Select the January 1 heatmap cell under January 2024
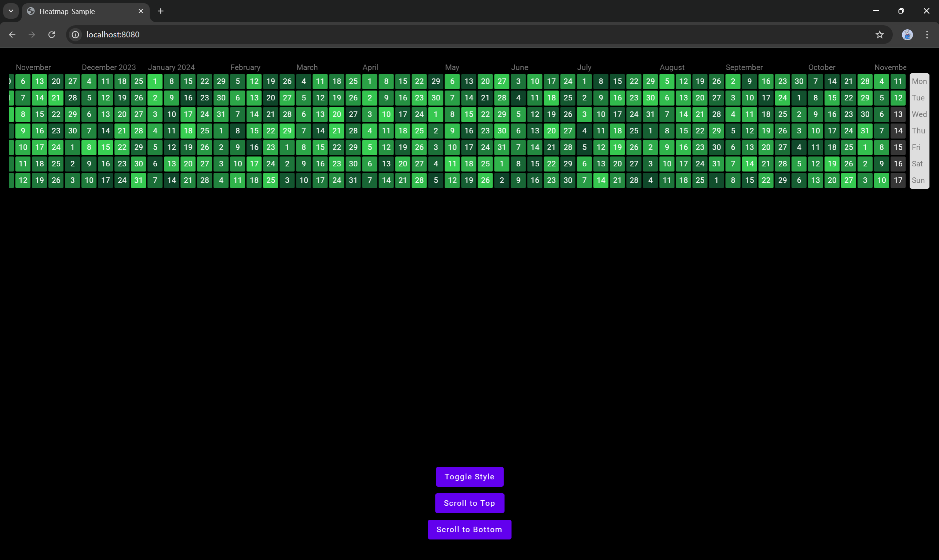 point(155,81)
